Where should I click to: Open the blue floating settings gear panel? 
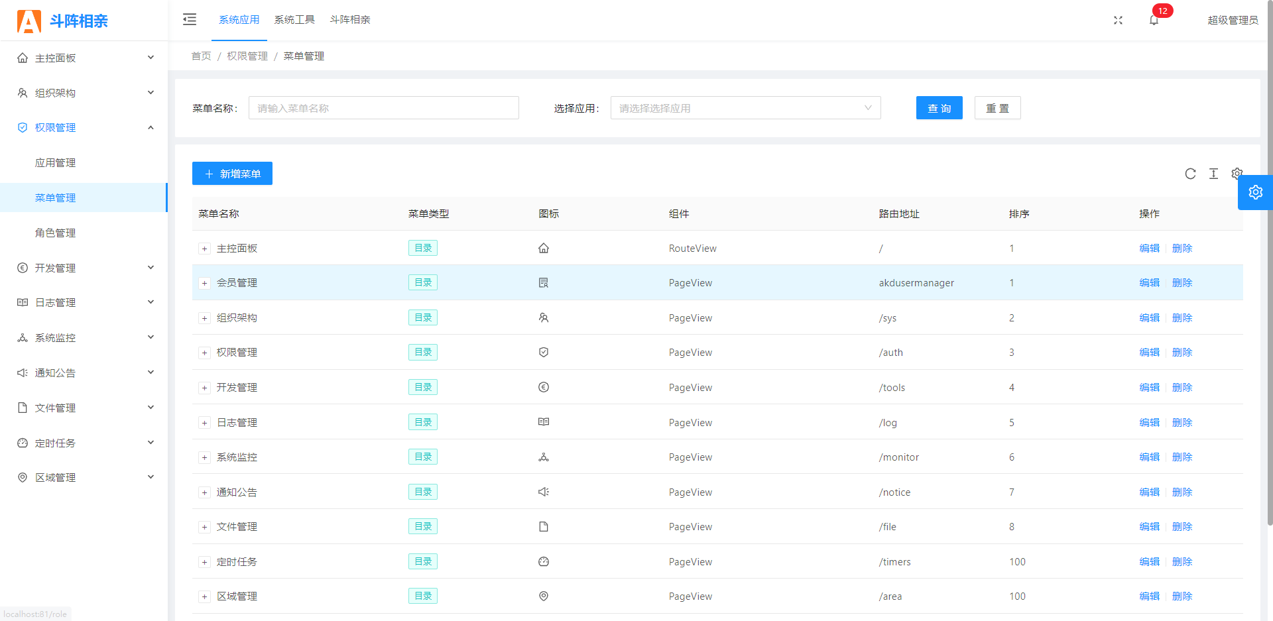coord(1255,192)
